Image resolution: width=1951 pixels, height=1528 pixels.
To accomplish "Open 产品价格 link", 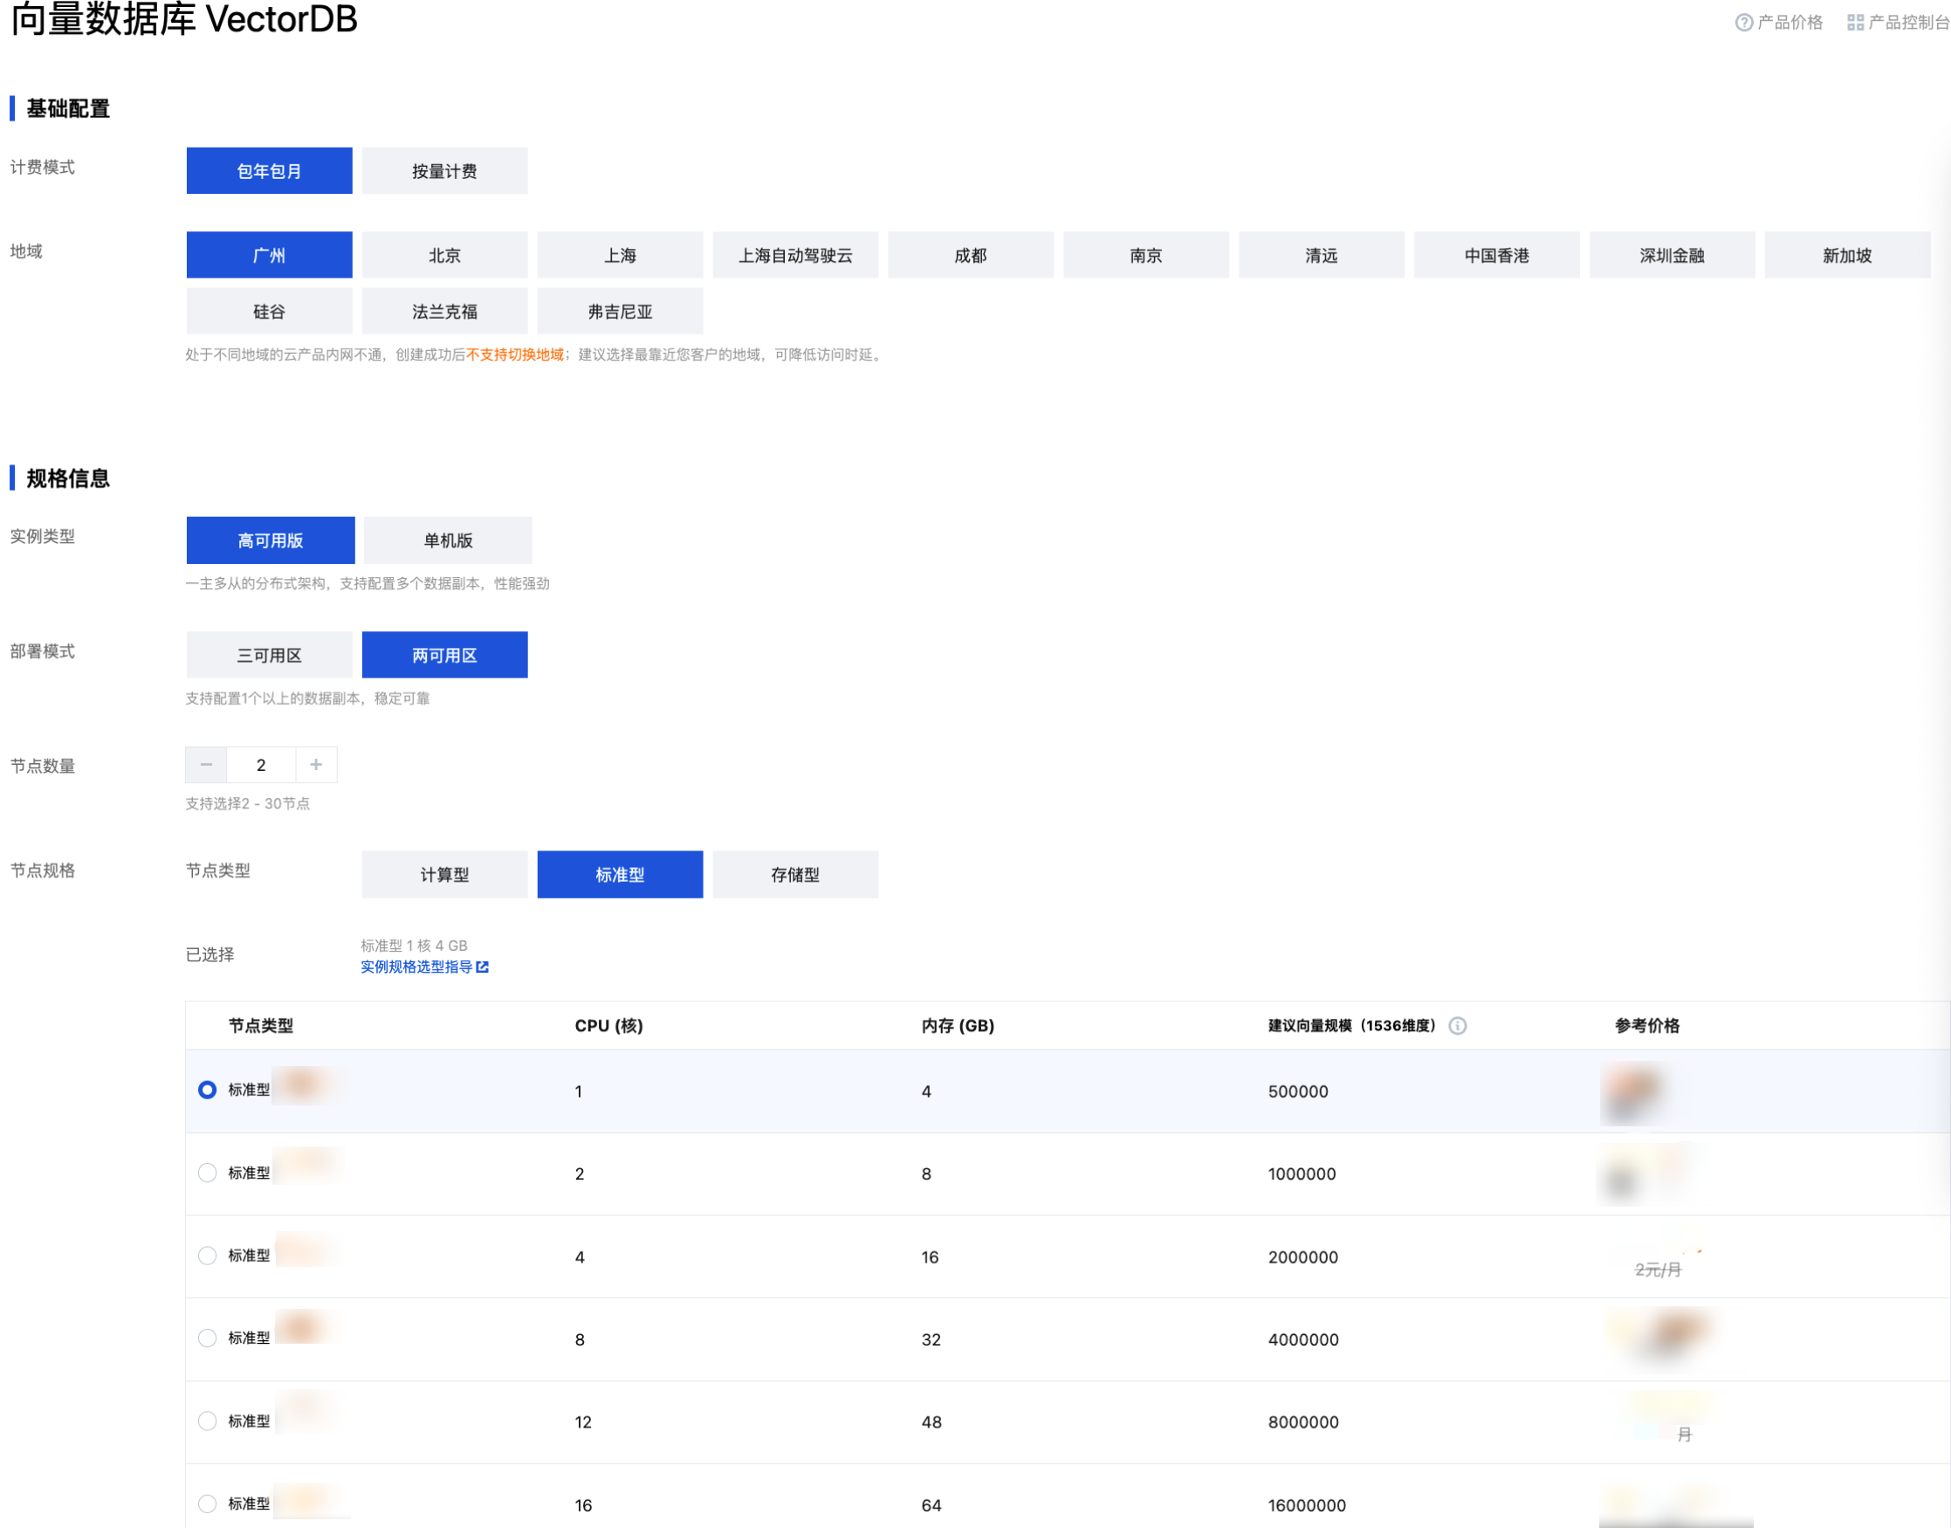I will point(1790,23).
